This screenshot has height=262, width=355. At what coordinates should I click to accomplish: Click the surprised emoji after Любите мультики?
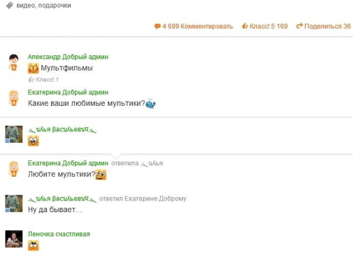pyautogui.click(x=101, y=174)
